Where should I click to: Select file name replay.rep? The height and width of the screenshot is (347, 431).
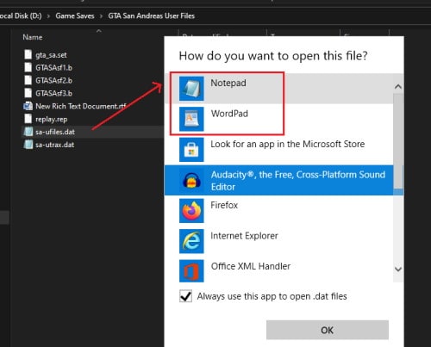52,119
